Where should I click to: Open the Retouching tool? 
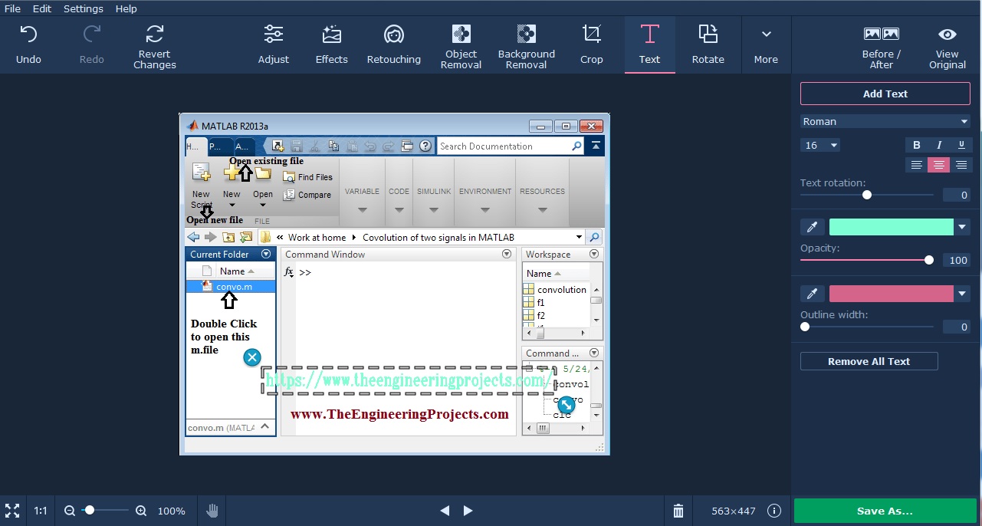pos(394,45)
